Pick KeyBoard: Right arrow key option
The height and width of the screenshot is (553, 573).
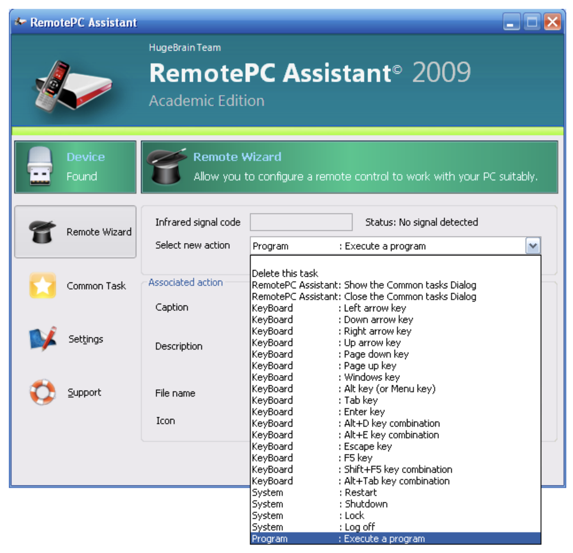[x=395, y=331]
